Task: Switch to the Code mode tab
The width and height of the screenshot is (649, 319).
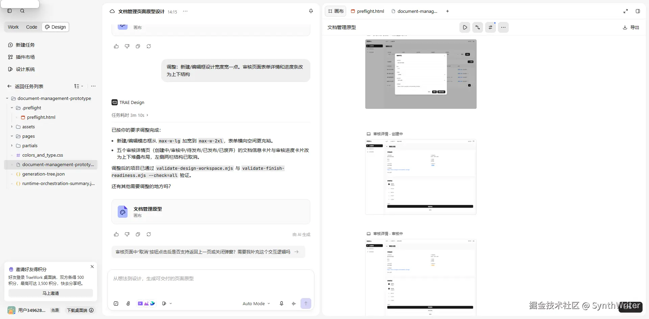Action: [x=31, y=27]
